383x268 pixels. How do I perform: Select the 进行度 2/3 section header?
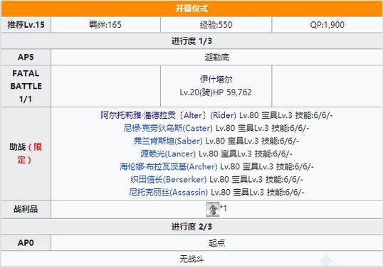click(x=191, y=227)
